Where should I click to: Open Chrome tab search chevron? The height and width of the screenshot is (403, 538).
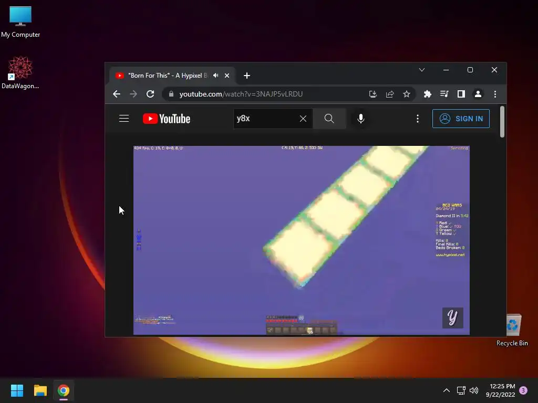422,70
